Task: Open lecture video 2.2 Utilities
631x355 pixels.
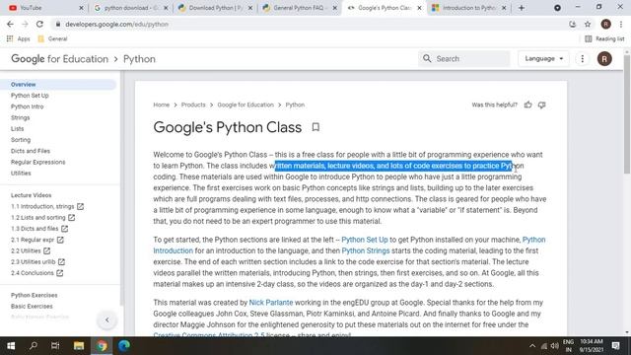Action: pos(31,250)
